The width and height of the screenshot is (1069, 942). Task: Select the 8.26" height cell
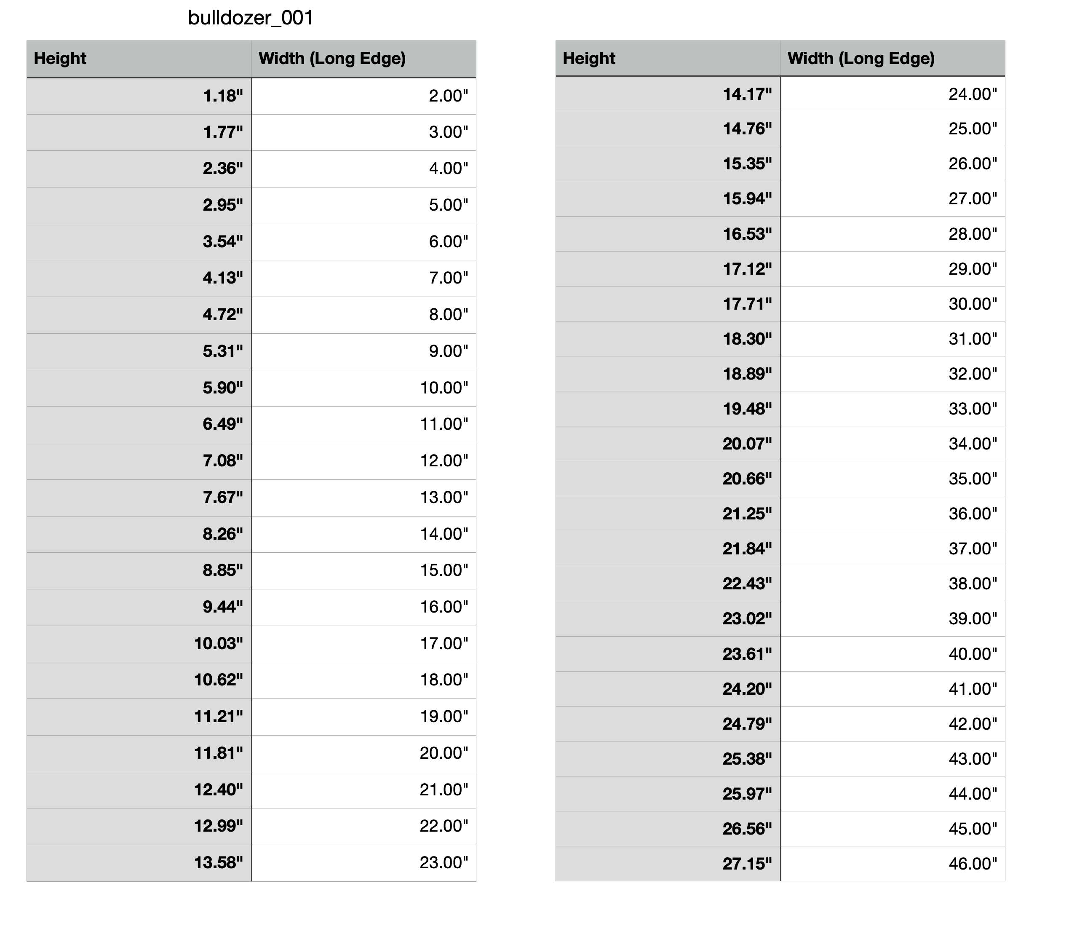[223, 534]
